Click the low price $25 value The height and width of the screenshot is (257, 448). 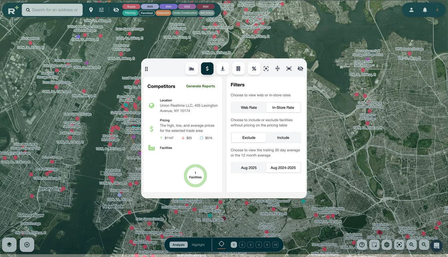tap(189, 138)
